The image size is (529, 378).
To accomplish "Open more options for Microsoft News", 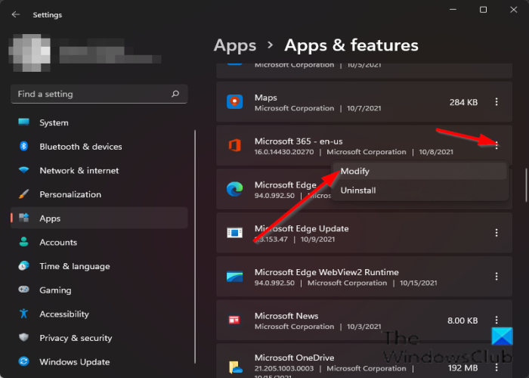I will pos(497,321).
